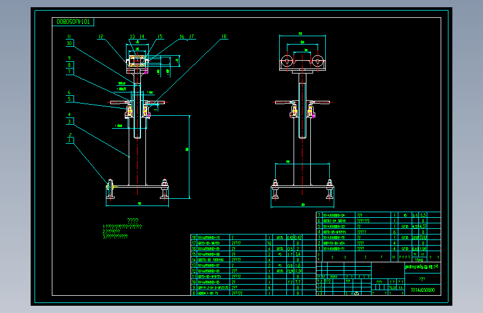483x313 pixels.
Task: Pick balloon callout number 3
Action: (x=69, y=121)
